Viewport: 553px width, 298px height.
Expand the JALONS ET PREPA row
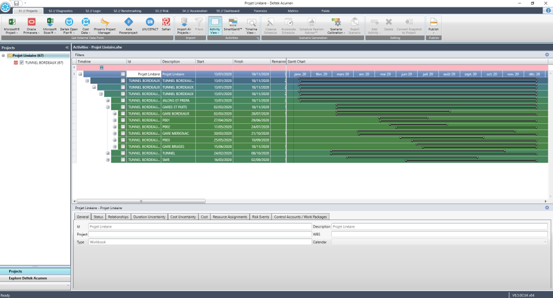pos(107,100)
